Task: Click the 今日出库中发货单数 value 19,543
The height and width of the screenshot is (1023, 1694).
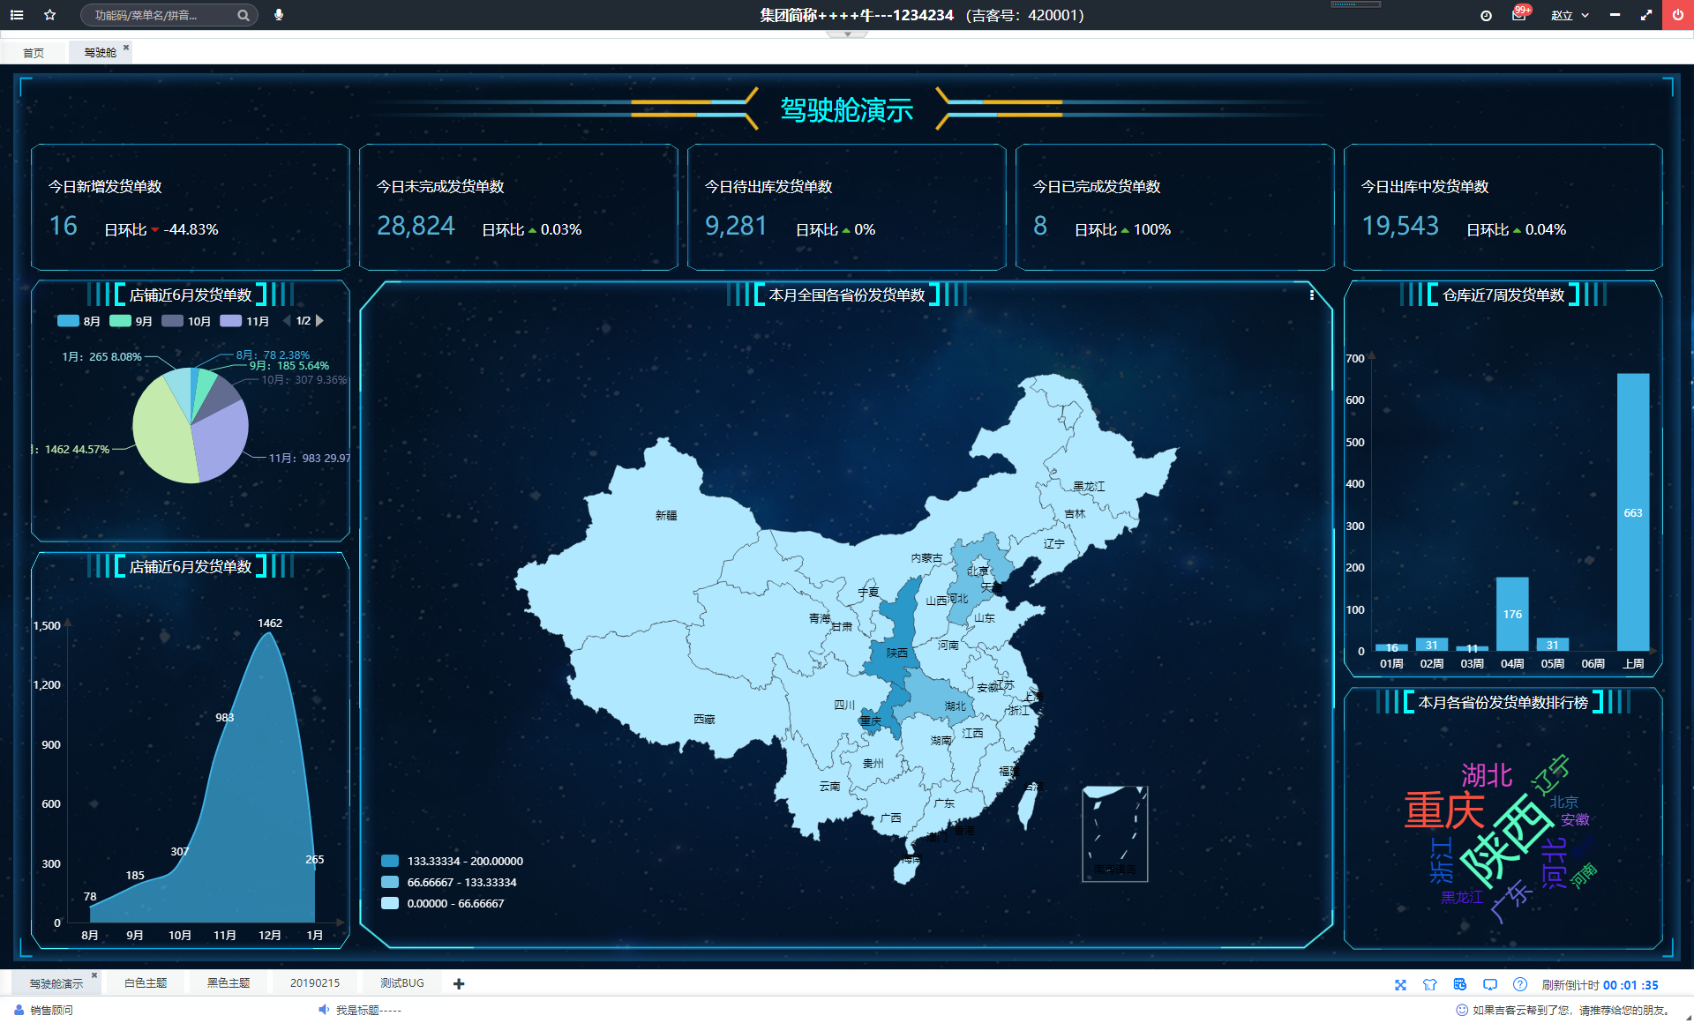Action: point(1400,227)
